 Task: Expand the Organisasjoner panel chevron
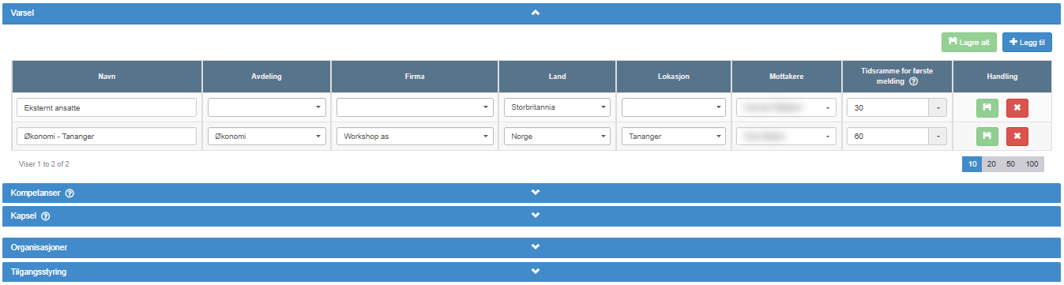(536, 247)
